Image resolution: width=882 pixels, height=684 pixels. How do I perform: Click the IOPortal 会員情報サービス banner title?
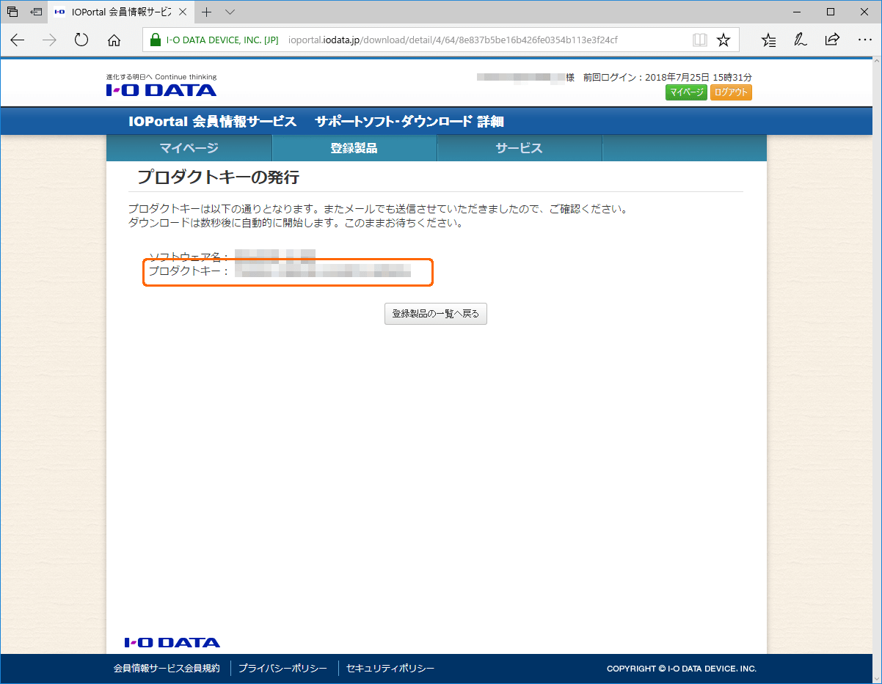(213, 122)
